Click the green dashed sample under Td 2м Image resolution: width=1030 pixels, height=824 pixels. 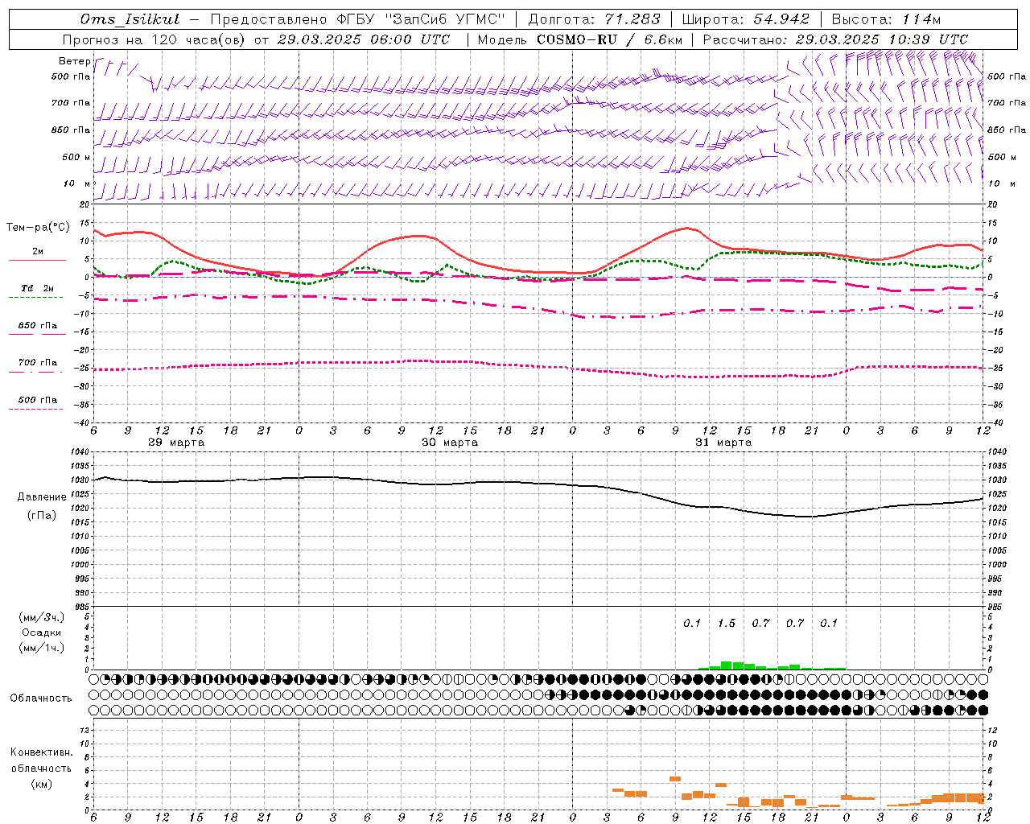35,297
